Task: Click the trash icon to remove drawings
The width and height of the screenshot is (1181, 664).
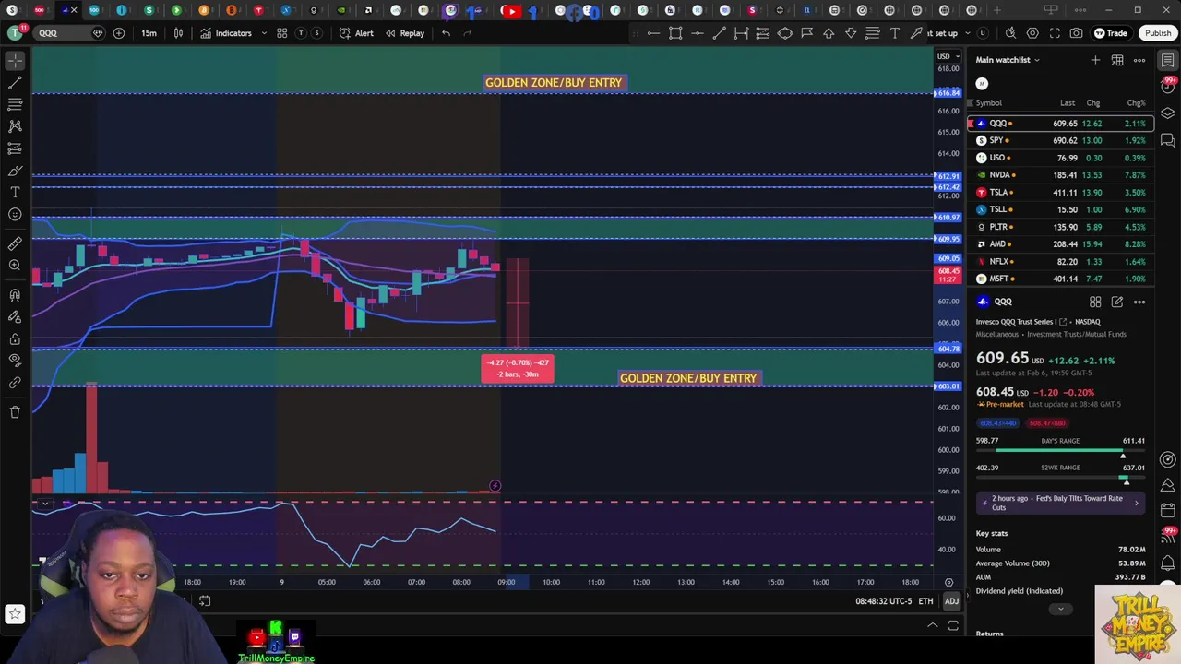Action: [x=15, y=412]
